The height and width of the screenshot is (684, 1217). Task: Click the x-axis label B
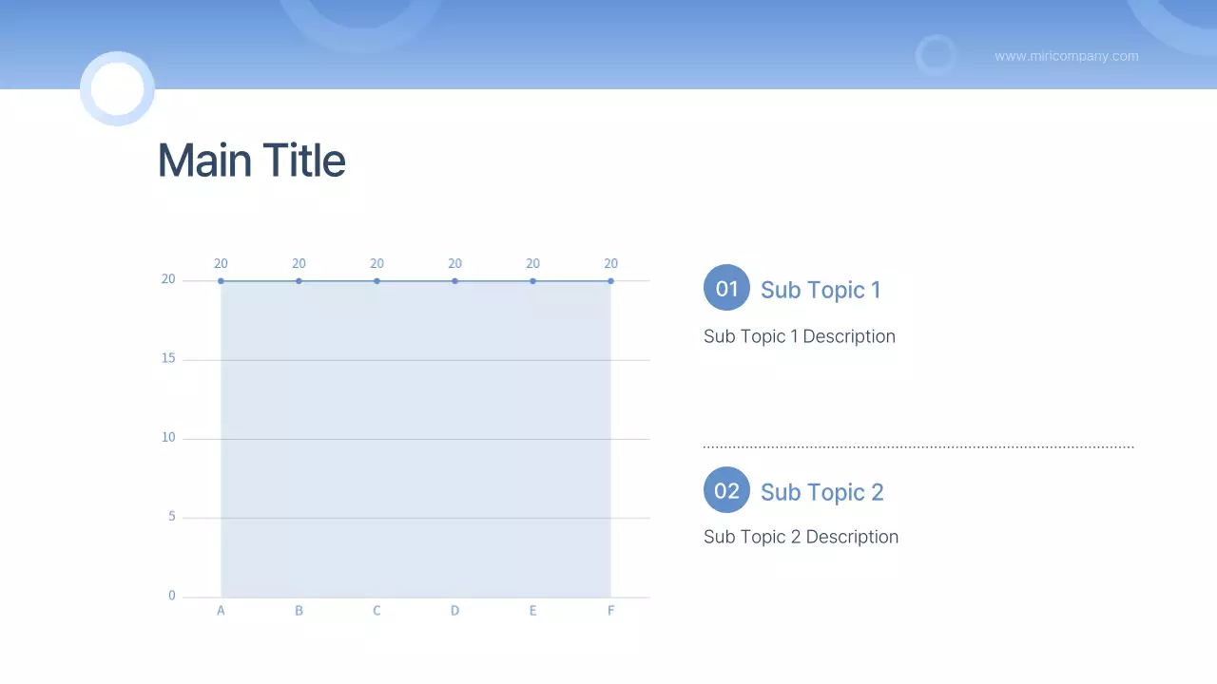click(299, 611)
